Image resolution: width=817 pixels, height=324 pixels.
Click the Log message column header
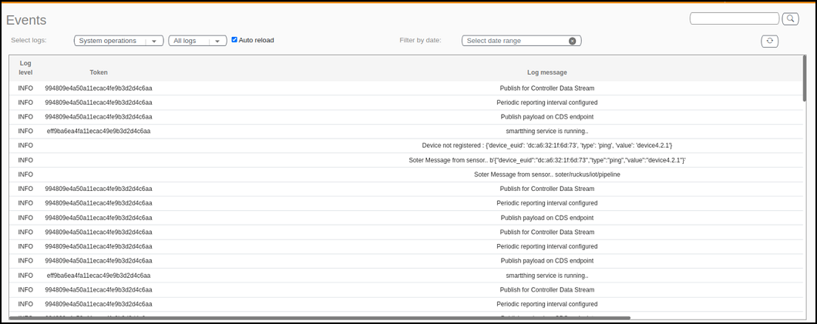[546, 72]
